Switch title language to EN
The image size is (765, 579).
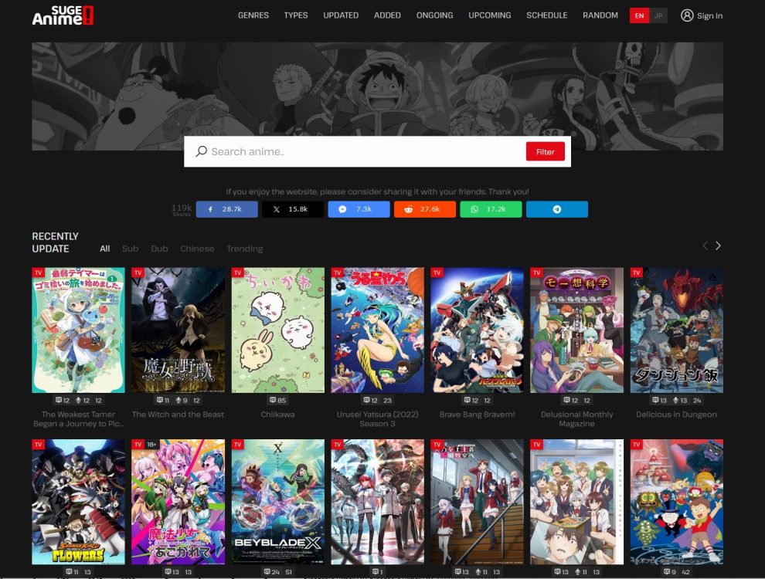tap(639, 15)
